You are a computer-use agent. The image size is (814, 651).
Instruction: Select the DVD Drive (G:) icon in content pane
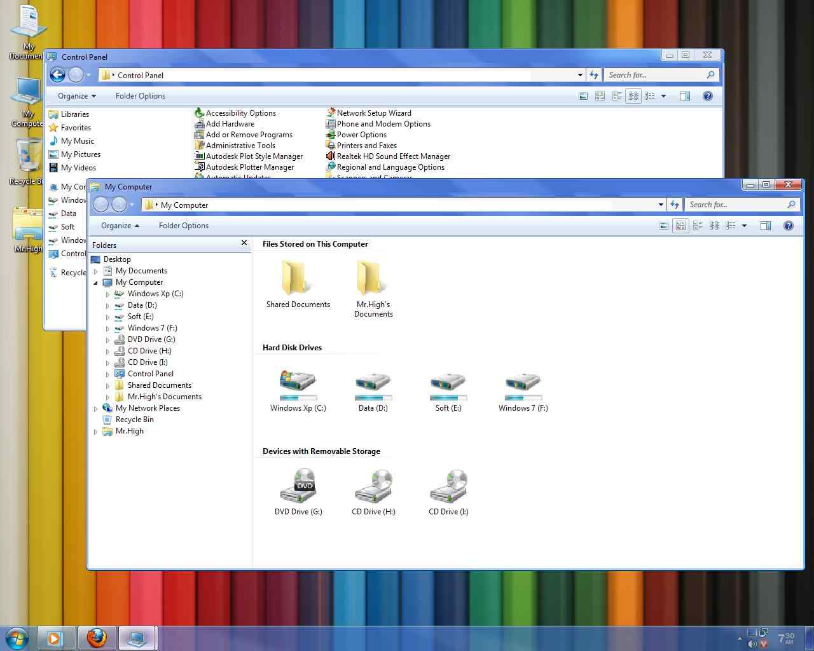[298, 486]
